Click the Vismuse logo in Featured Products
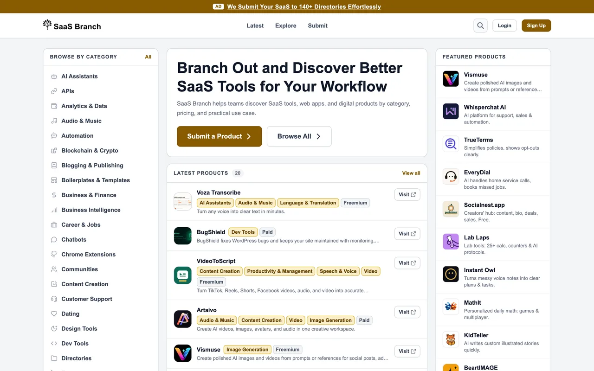The width and height of the screenshot is (594, 371). (451, 79)
